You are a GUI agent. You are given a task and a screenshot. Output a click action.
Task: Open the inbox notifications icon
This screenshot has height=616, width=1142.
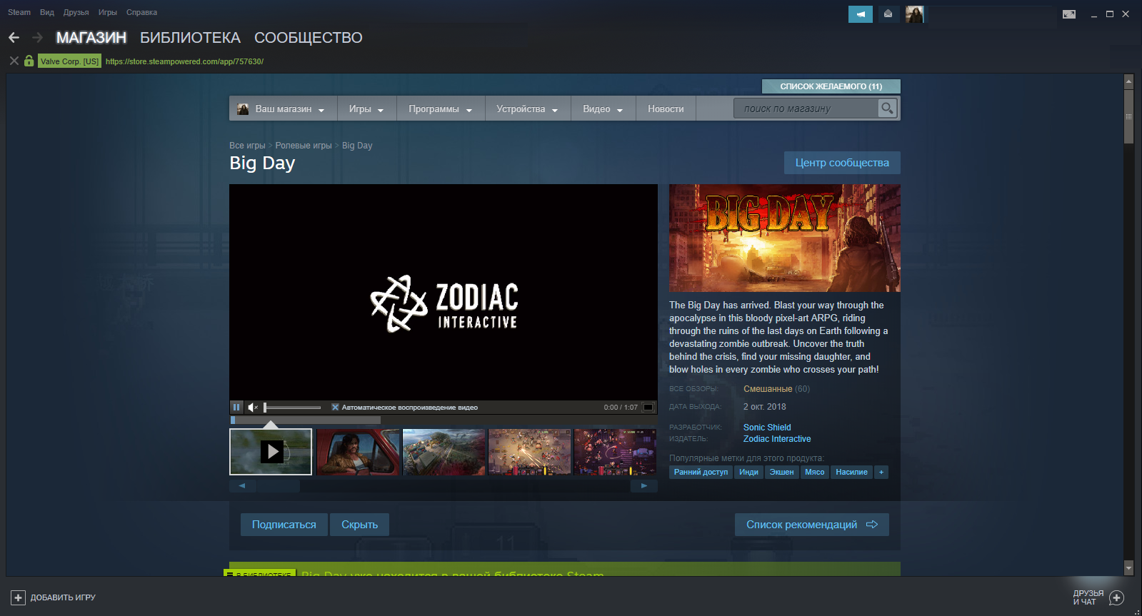tap(888, 14)
